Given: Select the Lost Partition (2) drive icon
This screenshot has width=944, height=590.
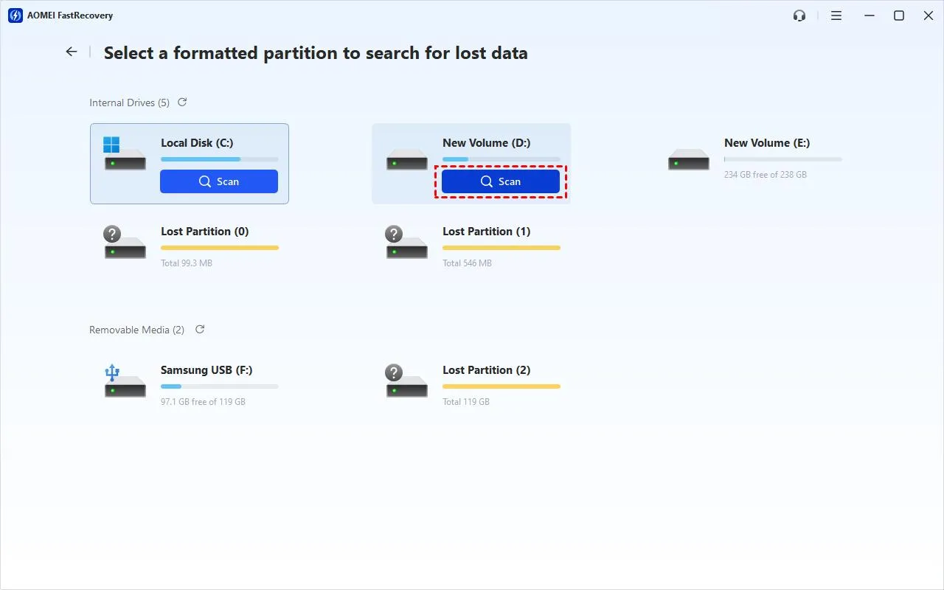Looking at the screenshot, I should point(407,381).
